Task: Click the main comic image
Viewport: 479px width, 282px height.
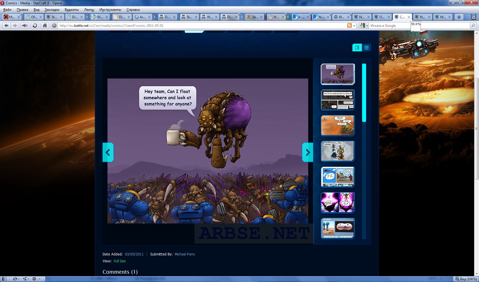Action: tap(208, 151)
